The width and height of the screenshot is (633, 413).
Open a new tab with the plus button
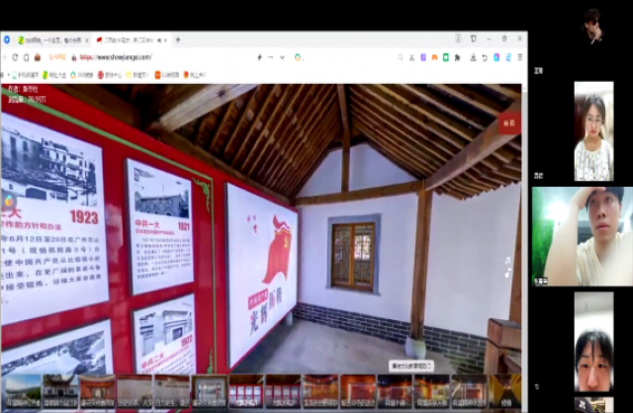click(x=178, y=40)
